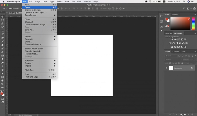Viewport: 197px width, 116px height.
Task: Select the Move tool in the toolbar
Action: click(3, 16)
